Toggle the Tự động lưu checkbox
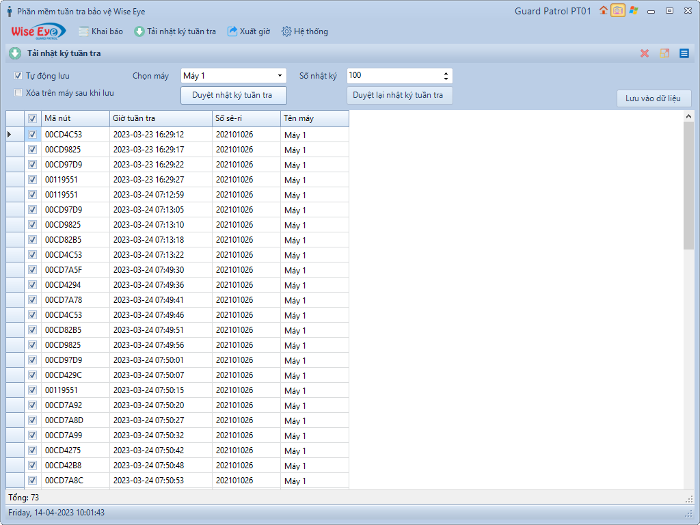 (18, 76)
